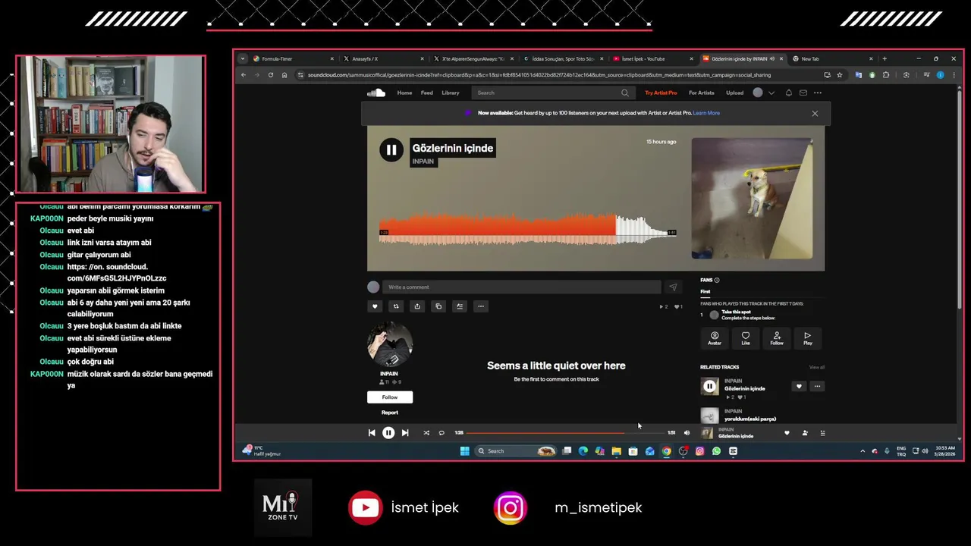Open related track yoruldum(eski parça)
The image size is (971, 546).
tap(750, 419)
